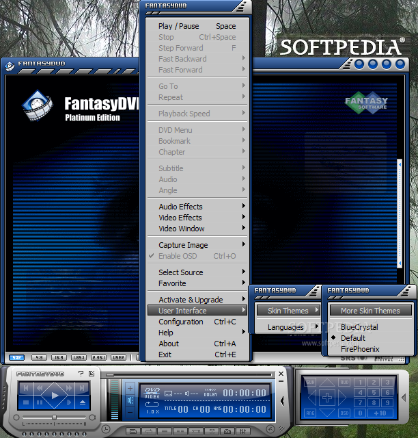Expand the Languages submenu

tap(288, 327)
